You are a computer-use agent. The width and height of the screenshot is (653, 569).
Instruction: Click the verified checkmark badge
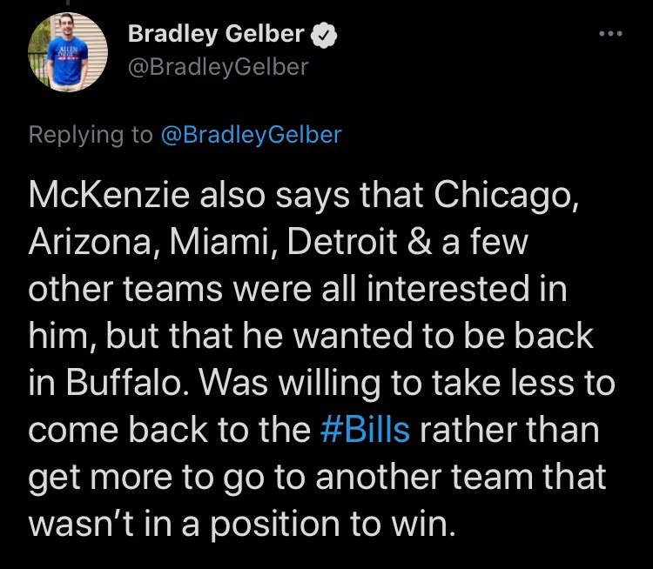324,36
